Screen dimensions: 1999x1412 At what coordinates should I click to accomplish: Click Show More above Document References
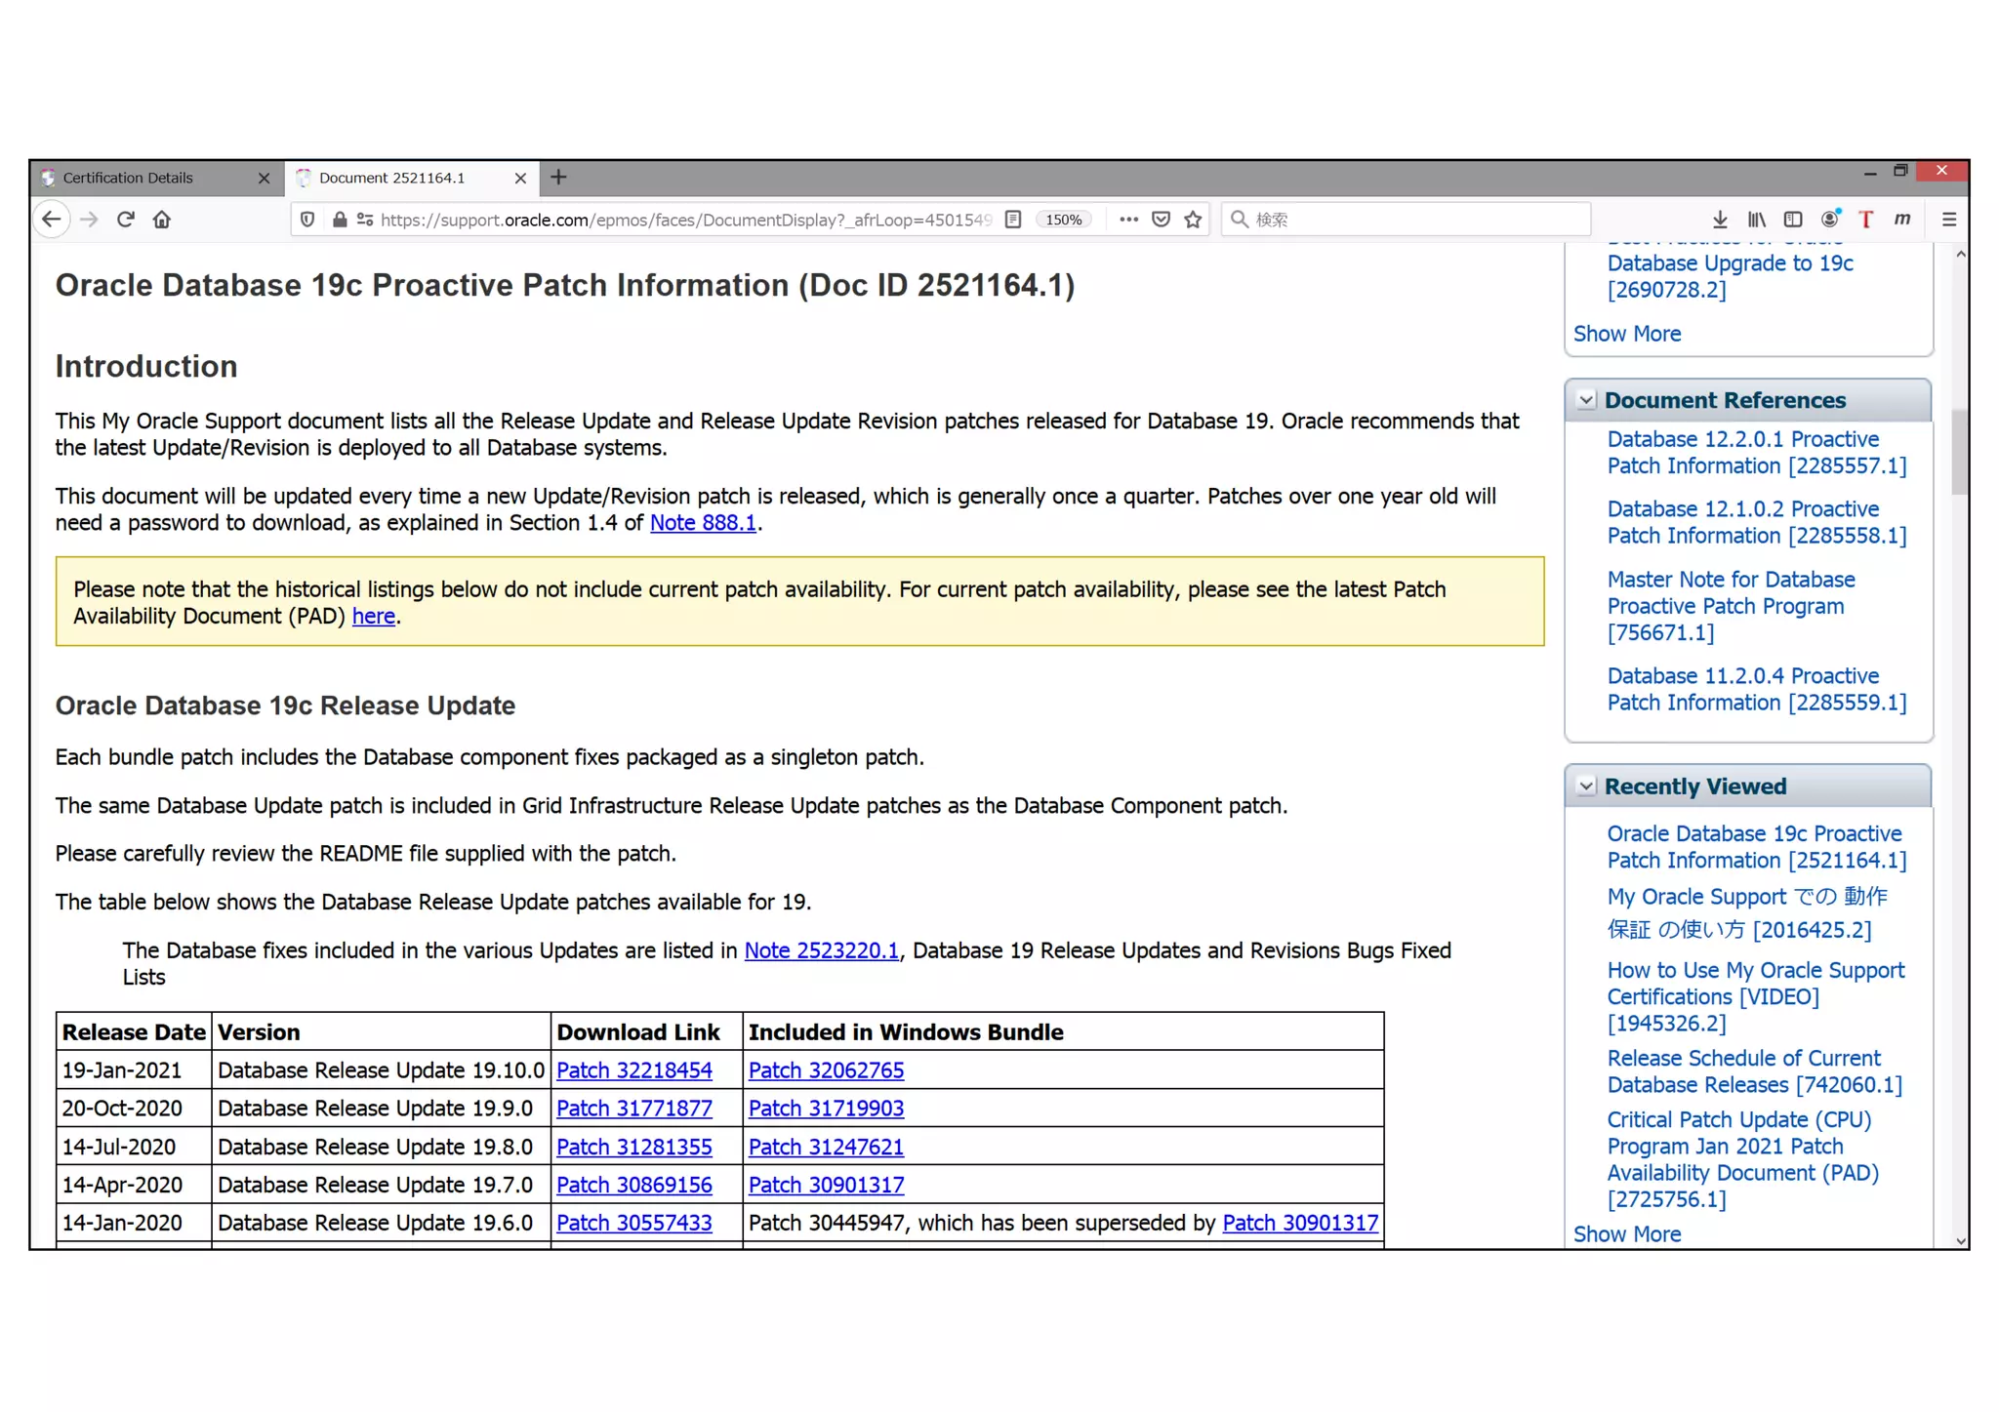(x=1626, y=334)
